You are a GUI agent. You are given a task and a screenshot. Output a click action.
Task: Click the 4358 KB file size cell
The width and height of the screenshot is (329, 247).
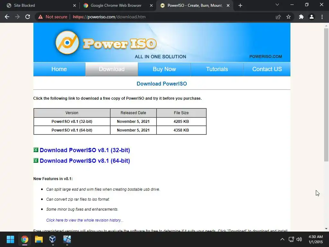coord(181,130)
